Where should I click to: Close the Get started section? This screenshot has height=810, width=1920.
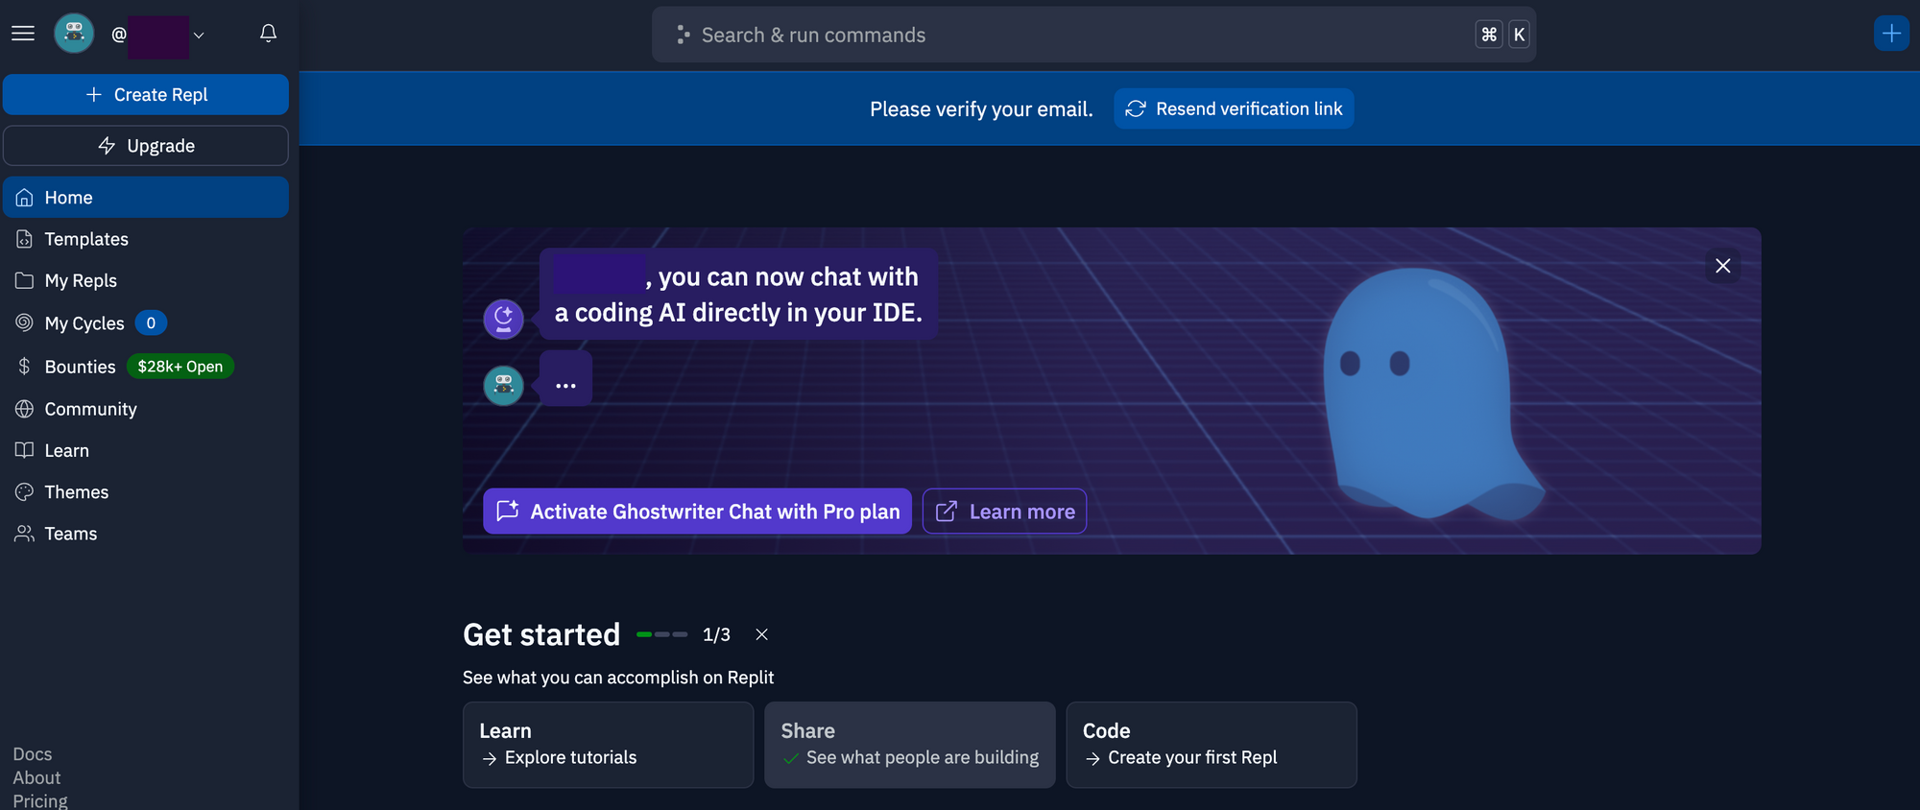(x=761, y=634)
